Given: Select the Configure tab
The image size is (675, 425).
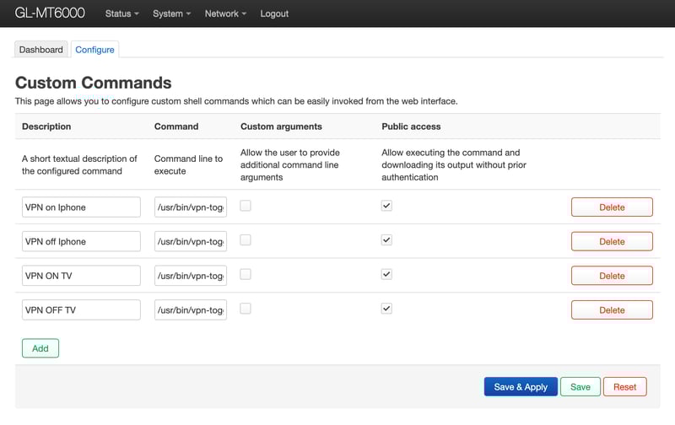Looking at the screenshot, I should pyautogui.click(x=94, y=50).
